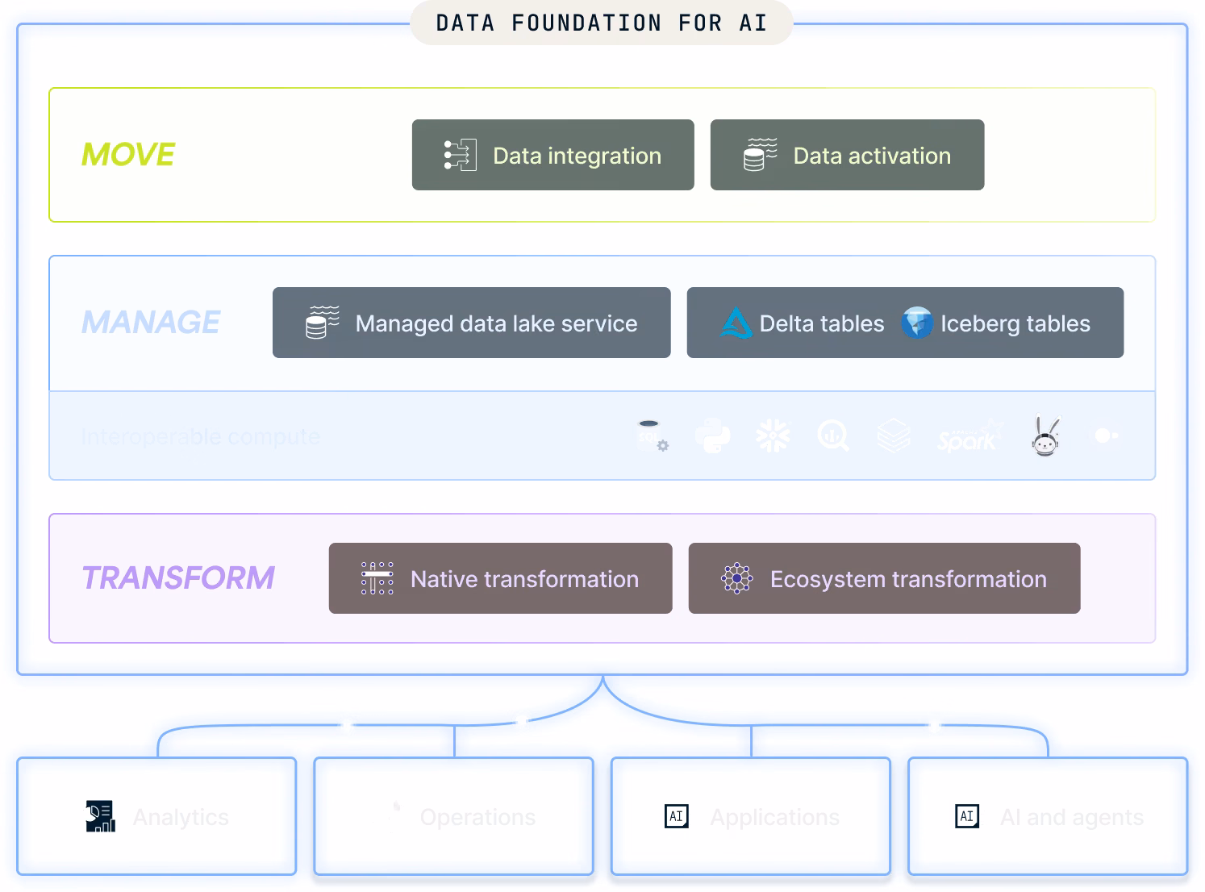The image size is (1205, 892).
Task: Click the Apache Spark logo
Action: (x=969, y=436)
